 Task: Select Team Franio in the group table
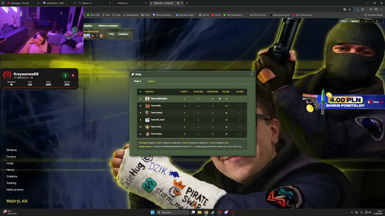[x=192, y=127]
